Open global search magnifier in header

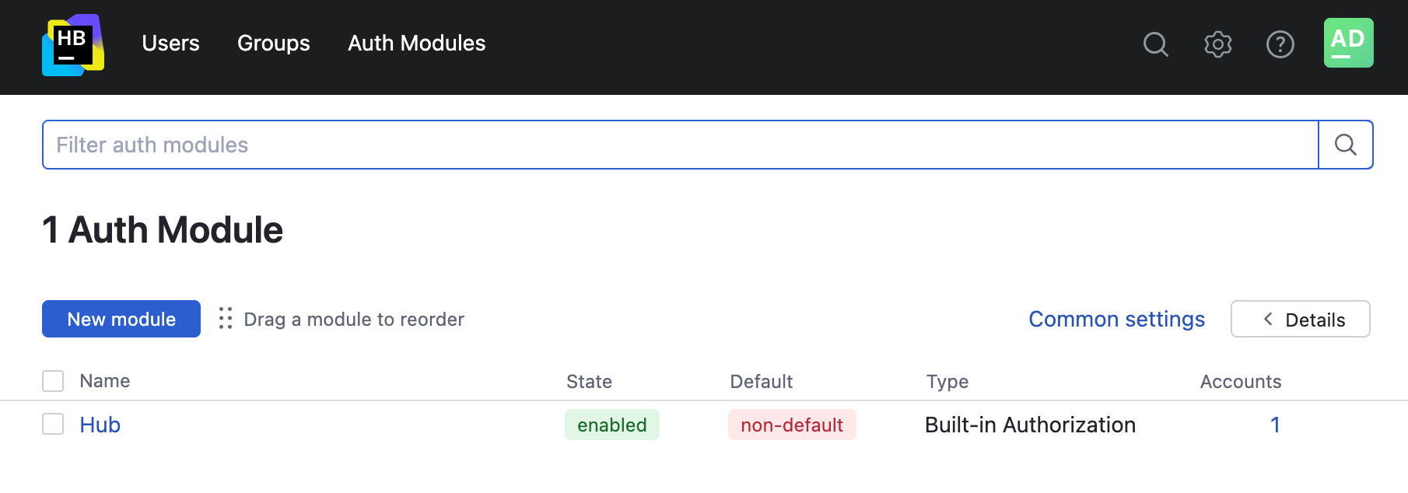(1155, 44)
